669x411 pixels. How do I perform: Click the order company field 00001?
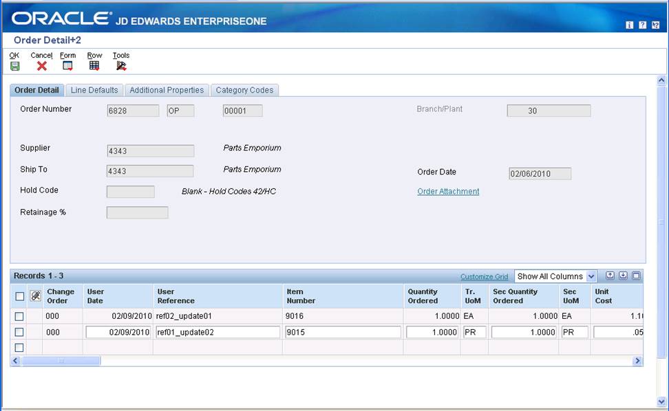pyautogui.click(x=242, y=111)
